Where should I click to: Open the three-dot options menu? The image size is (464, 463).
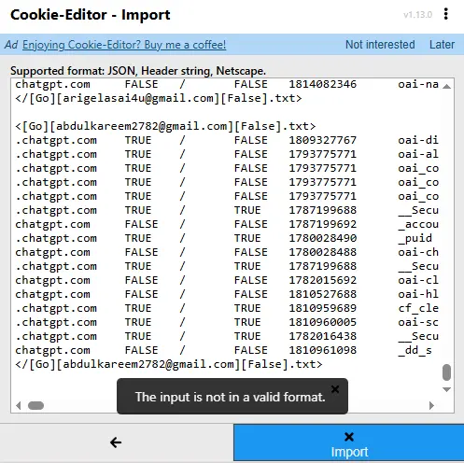pos(446,14)
